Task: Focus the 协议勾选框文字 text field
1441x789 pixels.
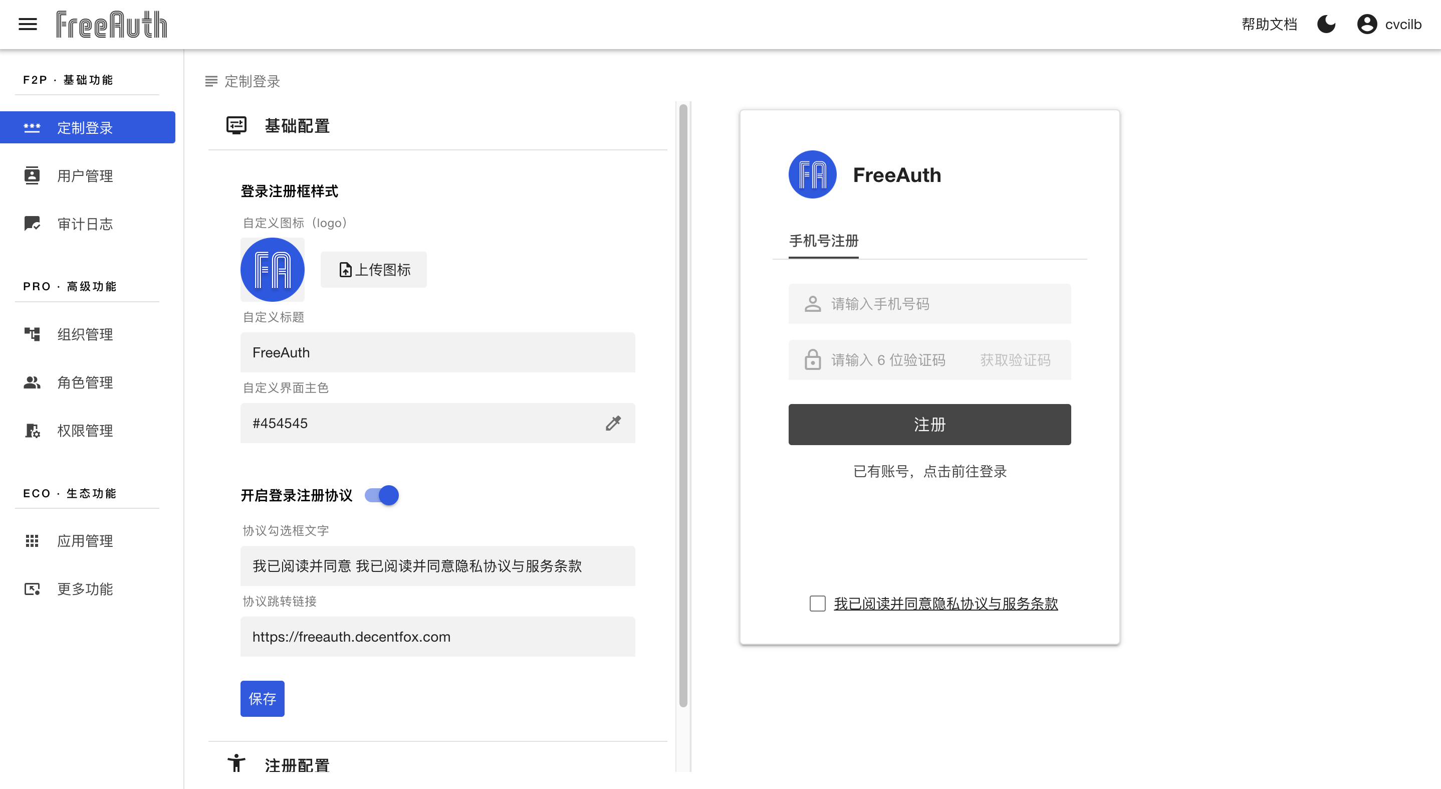Action: pos(437,566)
